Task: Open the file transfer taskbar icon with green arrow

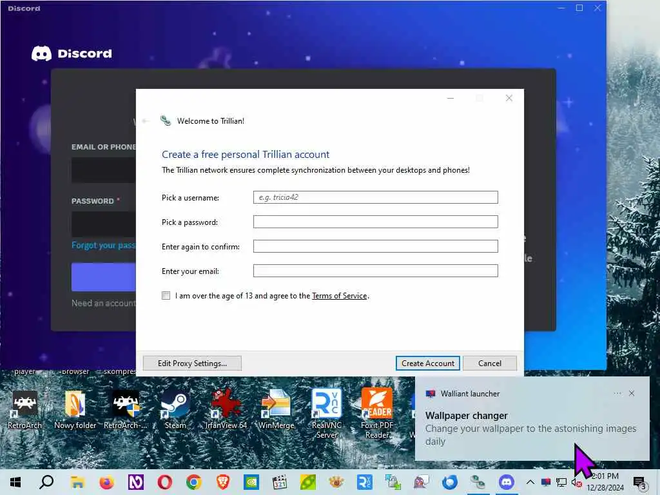Action: click(393, 482)
